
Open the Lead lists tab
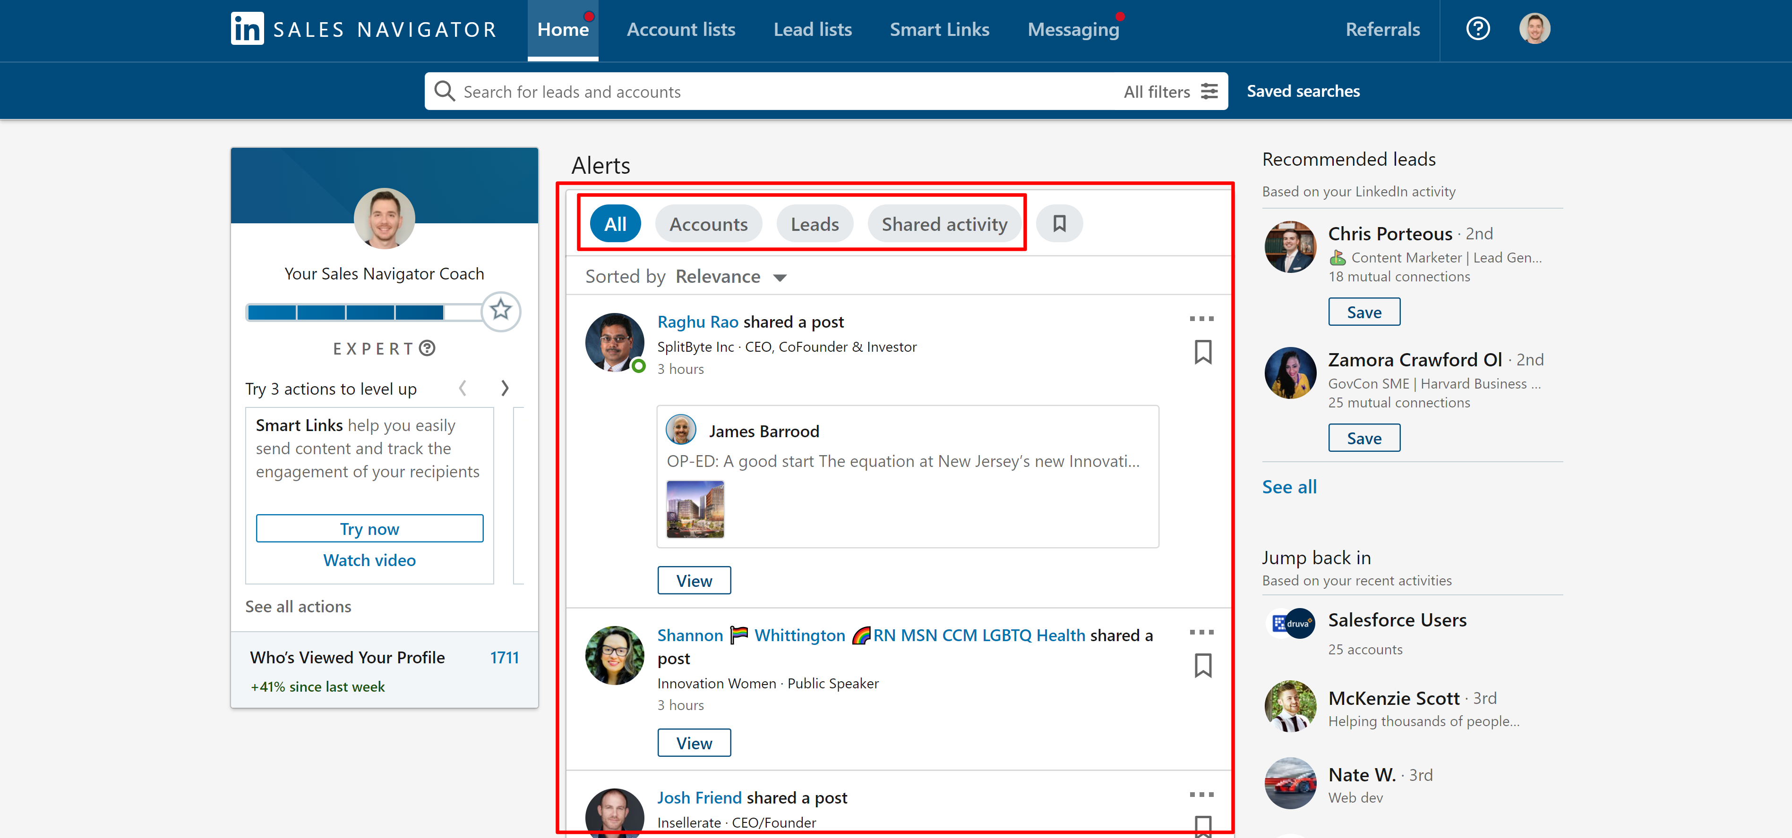coord(812,29)
